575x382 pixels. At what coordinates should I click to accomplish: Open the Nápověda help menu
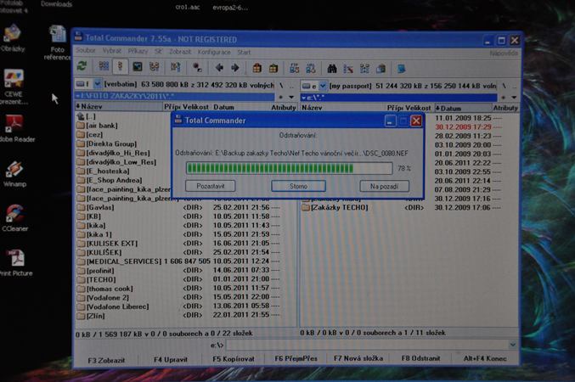(x=504, y=53)
